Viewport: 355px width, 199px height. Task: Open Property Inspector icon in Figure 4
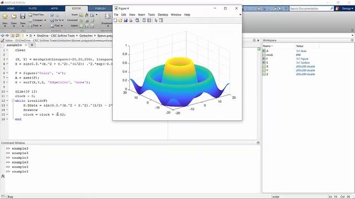(x=161, y=20)
